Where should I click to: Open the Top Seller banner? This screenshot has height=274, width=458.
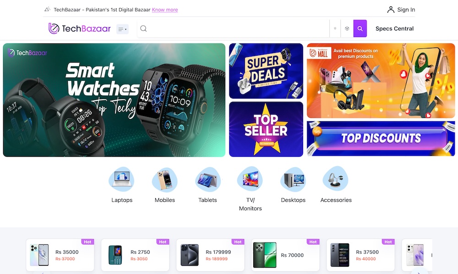click(266, 129)
